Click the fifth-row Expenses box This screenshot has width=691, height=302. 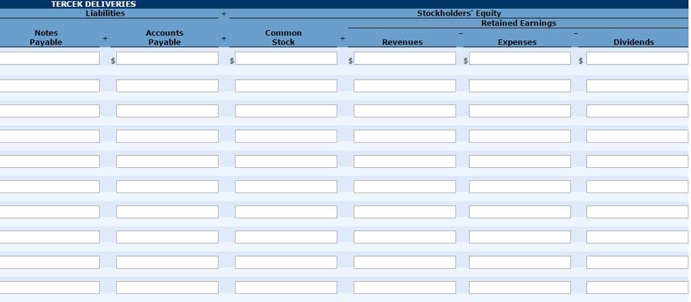[520, 162]
